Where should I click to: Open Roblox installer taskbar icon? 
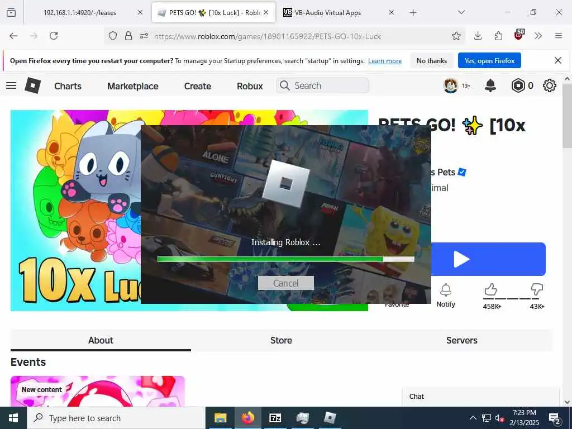pyautogui.click(x=330, y=418)
